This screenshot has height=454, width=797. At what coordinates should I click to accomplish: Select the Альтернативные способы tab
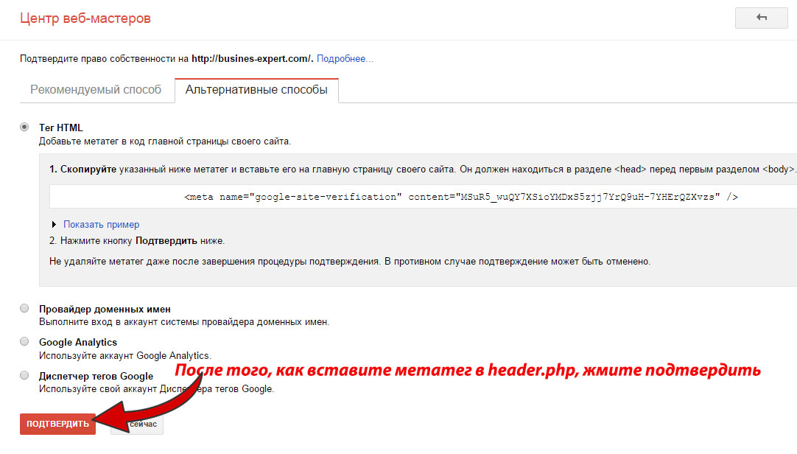256,90
